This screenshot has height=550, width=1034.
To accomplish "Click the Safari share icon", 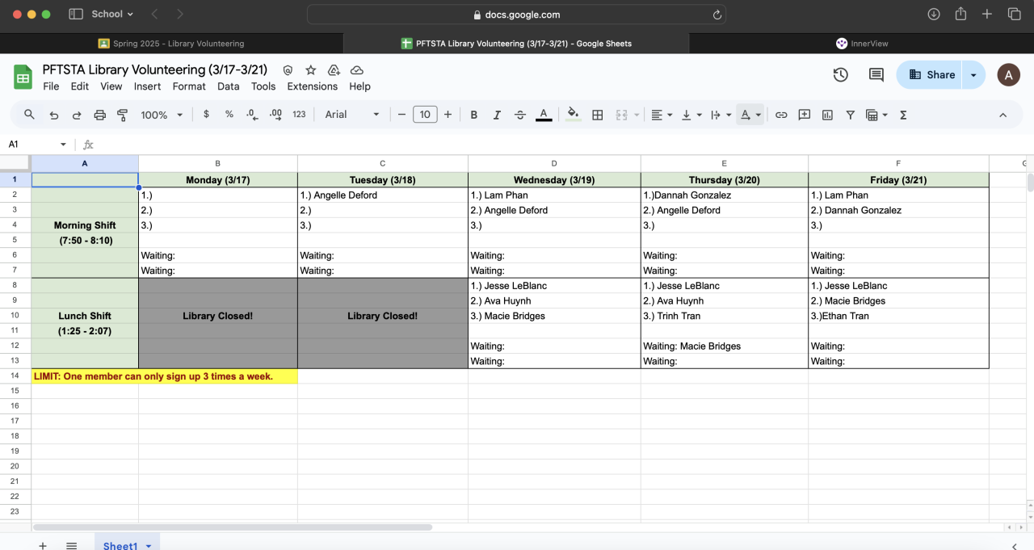I will tap(960, 15).
